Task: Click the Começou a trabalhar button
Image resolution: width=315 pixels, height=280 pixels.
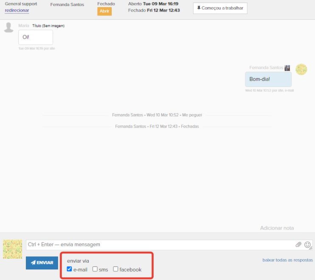Action: pyautogui.click(x=220, y=8)
